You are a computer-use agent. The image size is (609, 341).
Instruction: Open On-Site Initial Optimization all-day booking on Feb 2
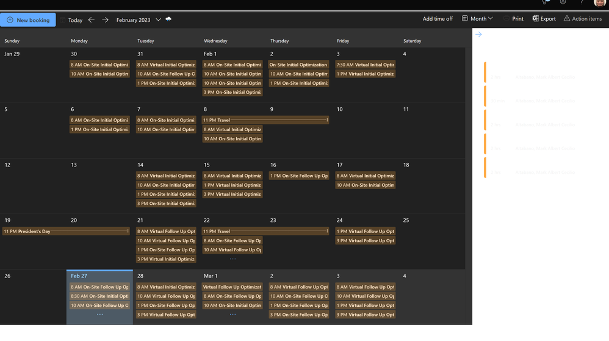point(299,65)
